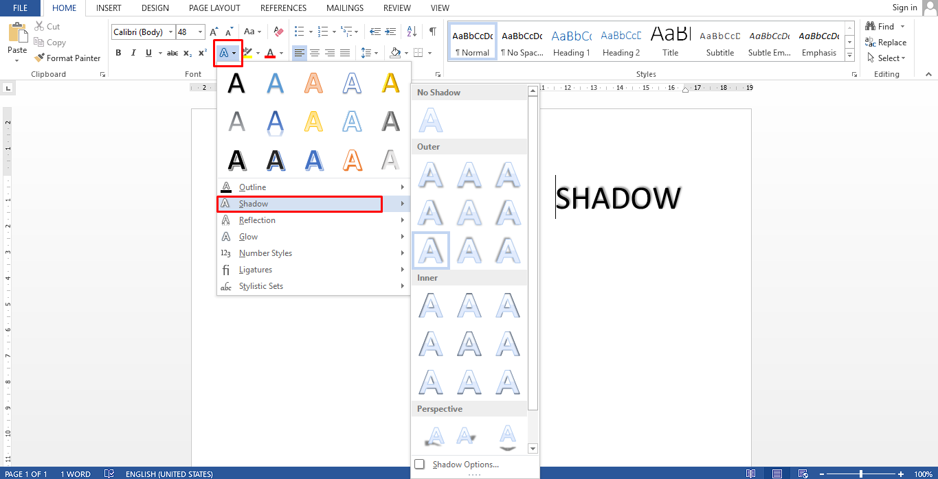Click the Sort icon in Paragraph group

pos(412,32)
